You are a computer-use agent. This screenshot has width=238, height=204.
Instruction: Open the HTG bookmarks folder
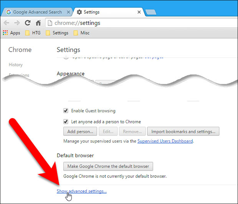click(x=33, y=33)
